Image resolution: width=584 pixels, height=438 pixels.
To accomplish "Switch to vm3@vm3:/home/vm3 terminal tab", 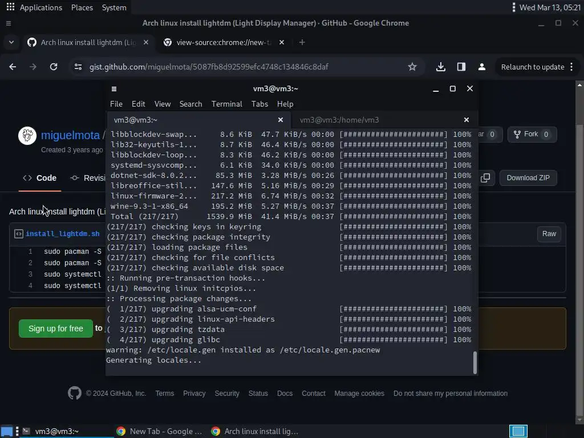I will coord(384,120).
